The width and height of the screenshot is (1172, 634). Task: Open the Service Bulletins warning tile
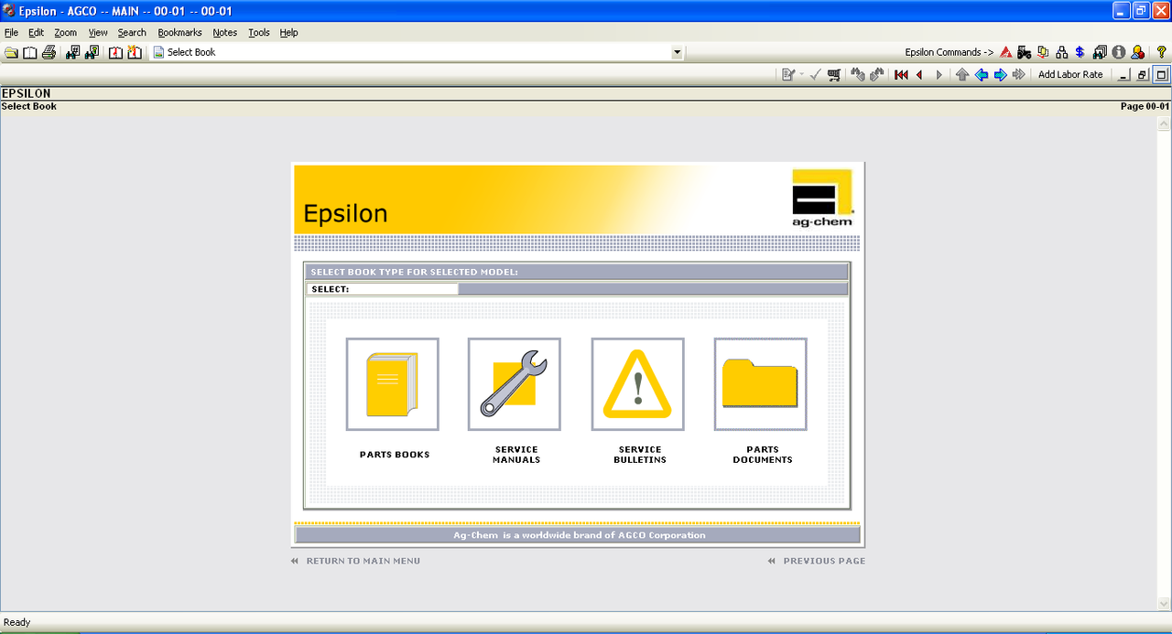[x=637, y=384]
